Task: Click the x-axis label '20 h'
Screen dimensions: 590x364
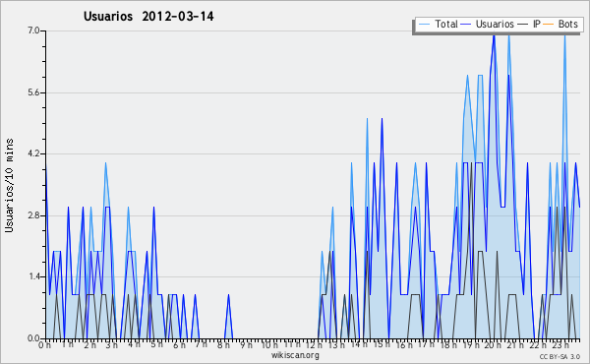Action: coord(493,345)
